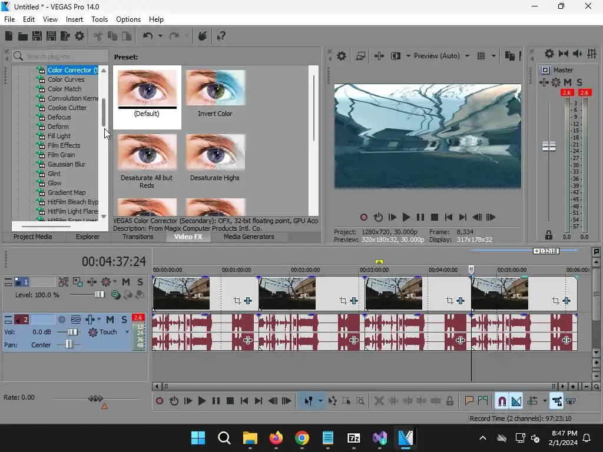Open Touch automation mode dropdown on Track 2
The image size is (603, 452).
[127, 332]
